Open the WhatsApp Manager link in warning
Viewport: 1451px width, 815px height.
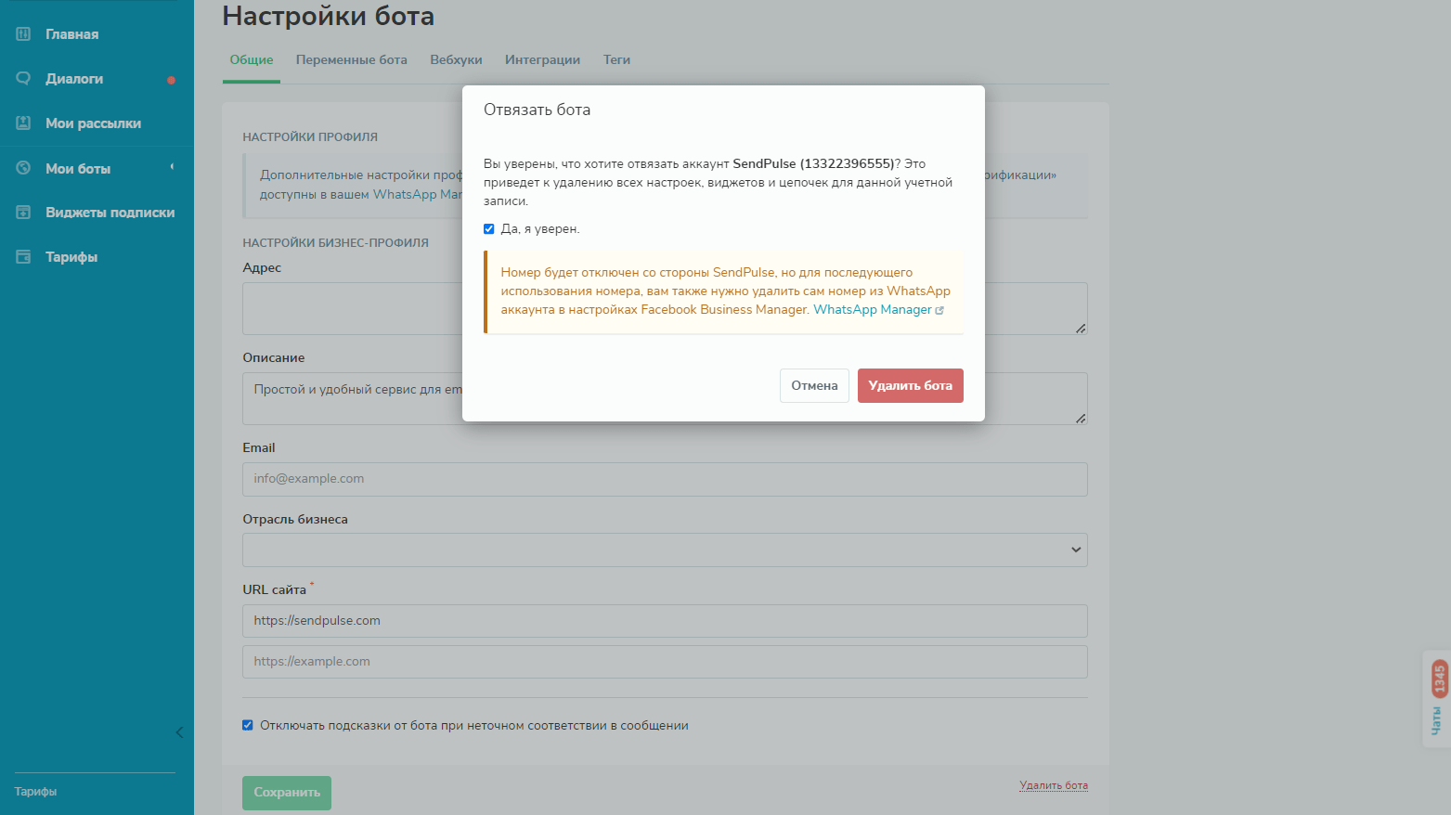(873, 310)
